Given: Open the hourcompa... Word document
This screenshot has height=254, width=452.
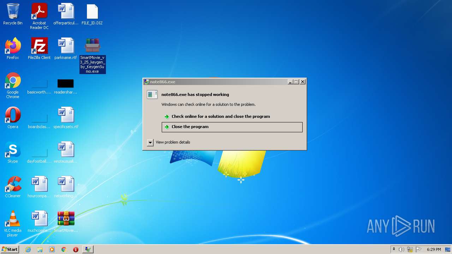Looking at the screenshot, I should (39, 187).
